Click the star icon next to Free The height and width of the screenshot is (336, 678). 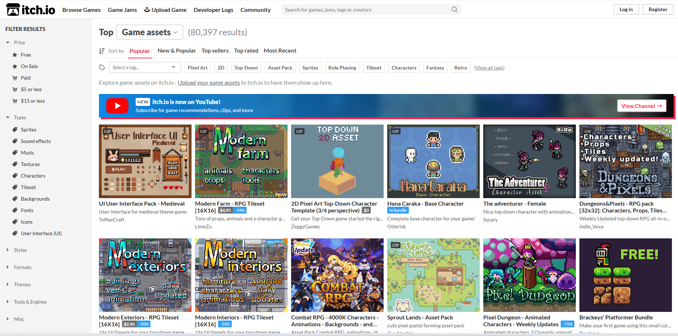pos(15,55)
